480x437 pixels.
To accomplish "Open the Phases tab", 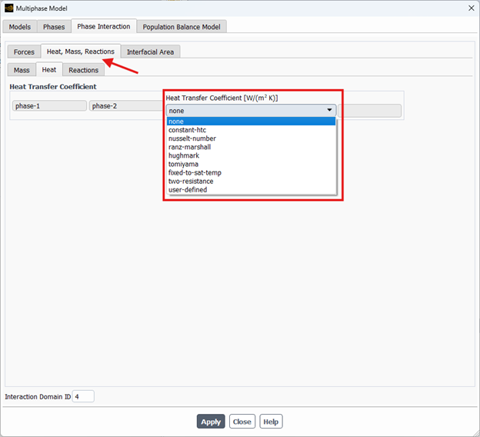I will [54, 27].
